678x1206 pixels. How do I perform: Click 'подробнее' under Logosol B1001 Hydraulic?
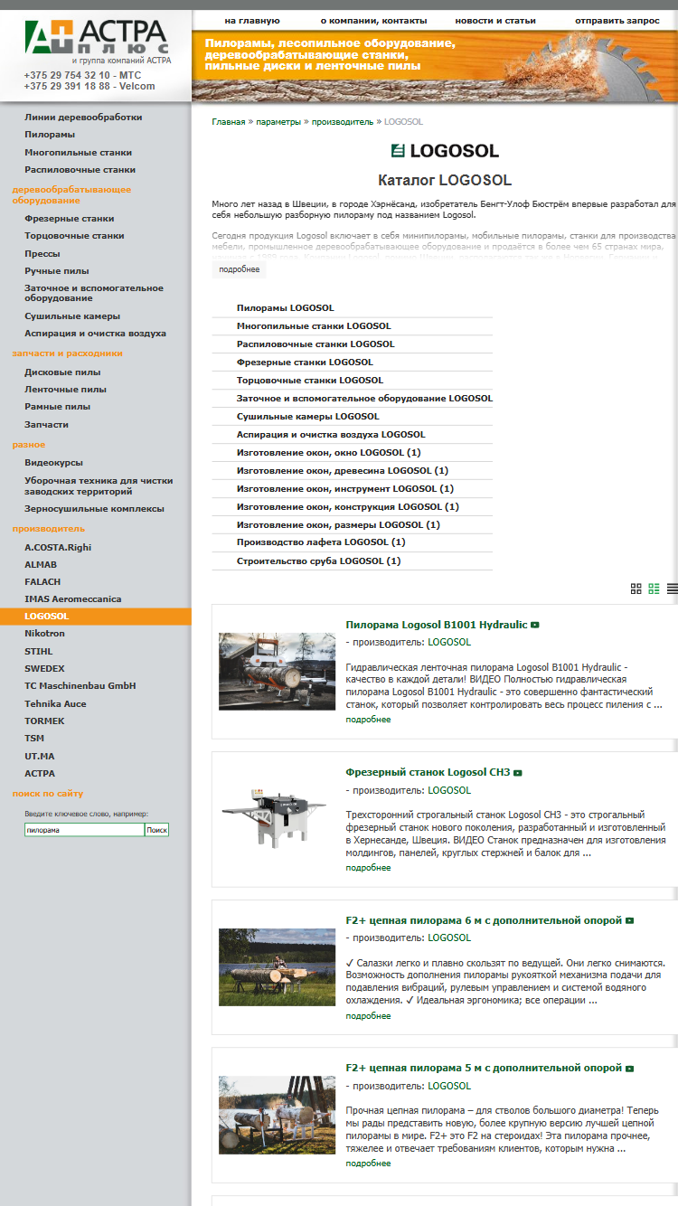click(368, 720)
